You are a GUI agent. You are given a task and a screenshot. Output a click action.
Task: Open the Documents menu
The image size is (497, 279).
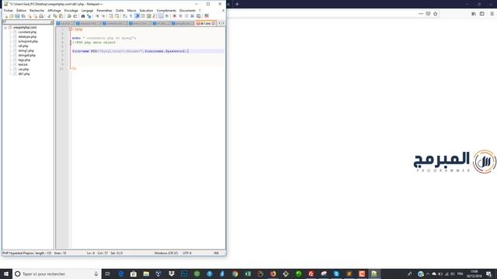(x=187, y=10)
